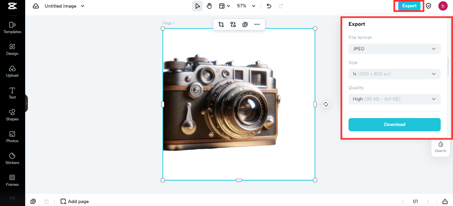Click the delete page trash icon
Viewport: 453px width, 206px height.
[x=46, y=201]
